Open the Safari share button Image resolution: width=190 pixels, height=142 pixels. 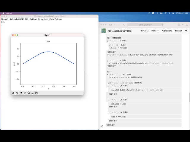(179, 25)
